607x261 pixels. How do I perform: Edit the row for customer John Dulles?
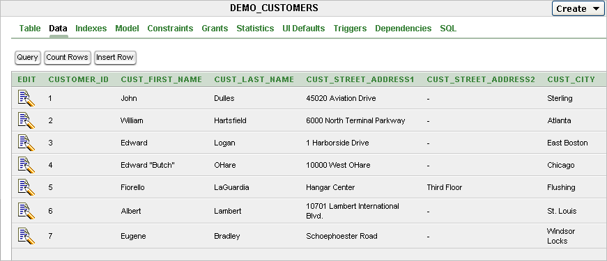[26, 98]
